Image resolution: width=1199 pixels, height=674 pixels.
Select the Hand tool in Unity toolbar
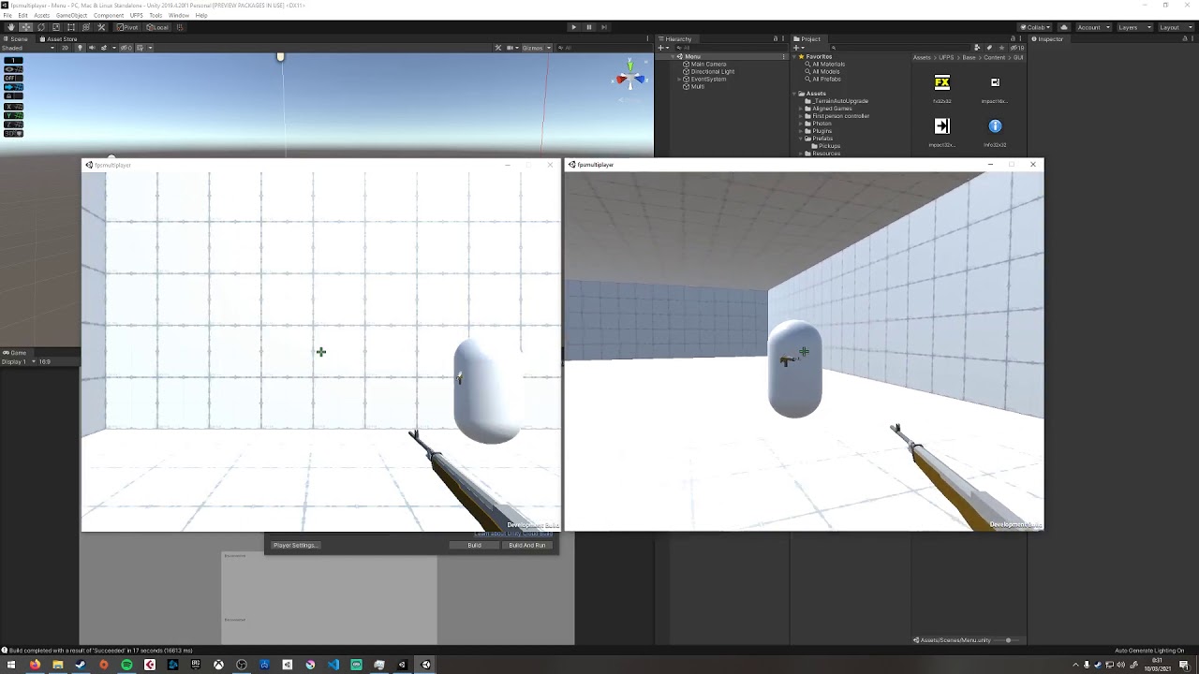[11, 27]
